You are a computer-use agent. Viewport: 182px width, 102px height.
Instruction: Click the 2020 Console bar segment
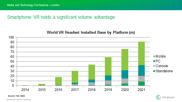(125, 81)
